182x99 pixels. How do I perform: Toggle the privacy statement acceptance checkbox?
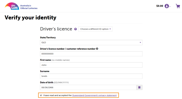pos(41,95)
